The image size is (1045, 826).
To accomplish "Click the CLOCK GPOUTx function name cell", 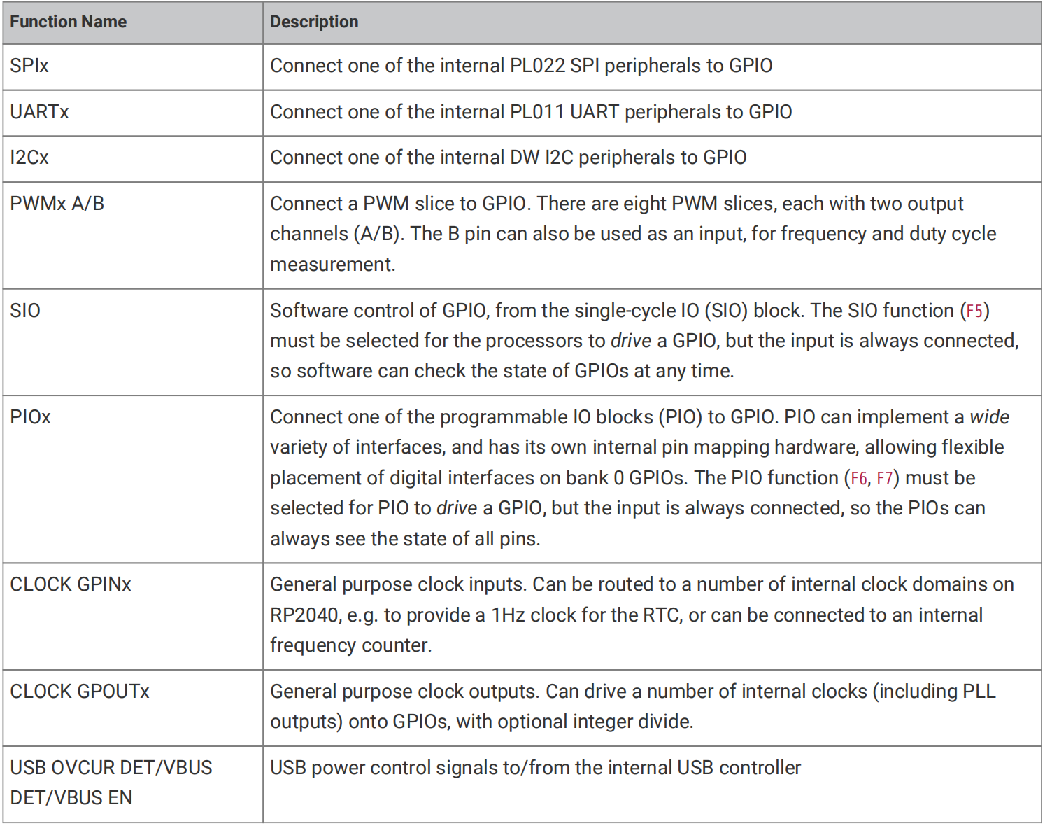I will point(133,708).
